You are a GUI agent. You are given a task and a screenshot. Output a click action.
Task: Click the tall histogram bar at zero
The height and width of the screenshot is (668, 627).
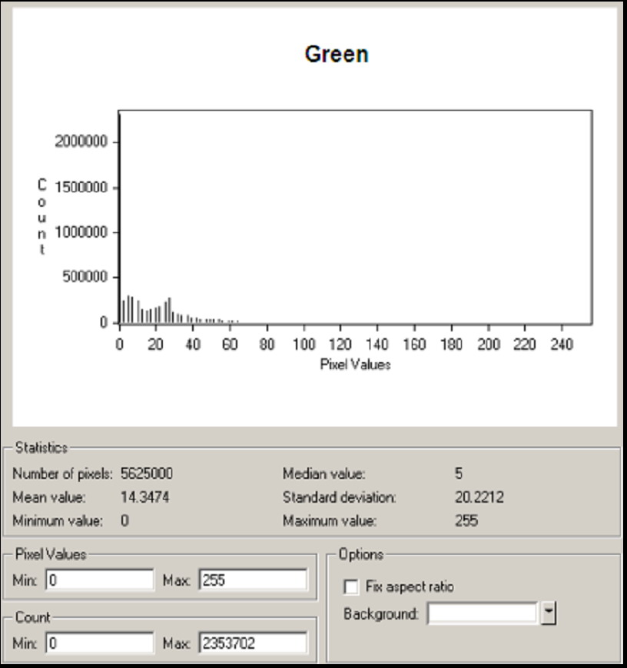point(120,218)
